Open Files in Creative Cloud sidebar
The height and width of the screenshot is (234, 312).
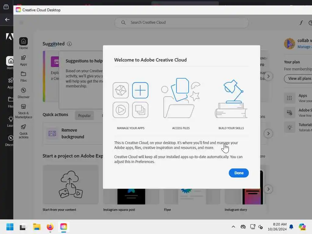tap(23, 76)
